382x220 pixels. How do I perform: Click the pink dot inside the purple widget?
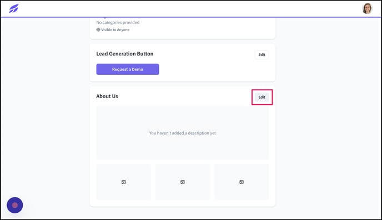coord(15,205)
